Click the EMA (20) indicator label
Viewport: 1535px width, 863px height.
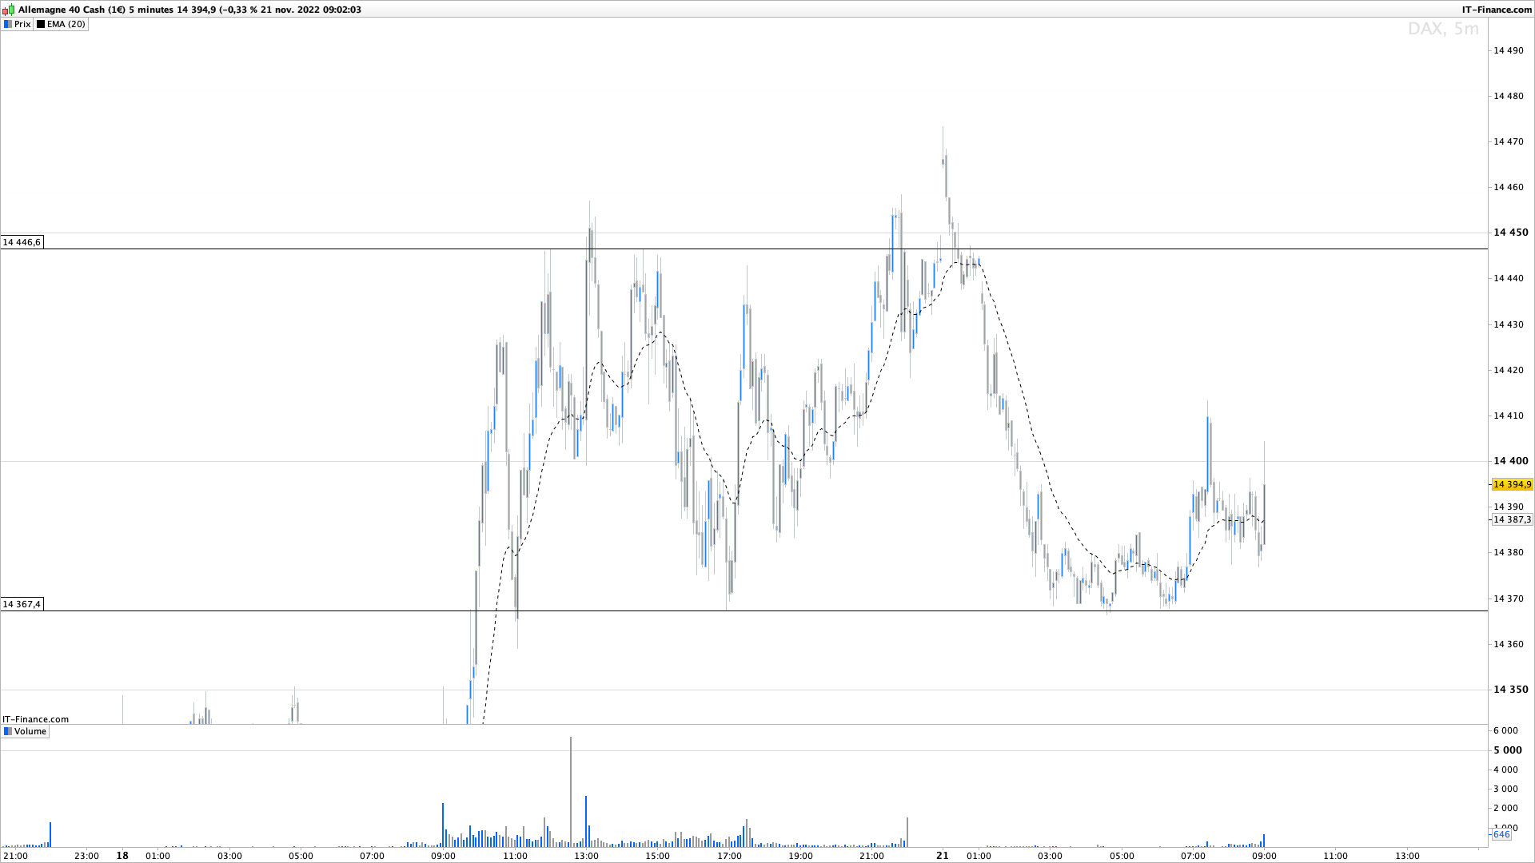tap(66, 24)
